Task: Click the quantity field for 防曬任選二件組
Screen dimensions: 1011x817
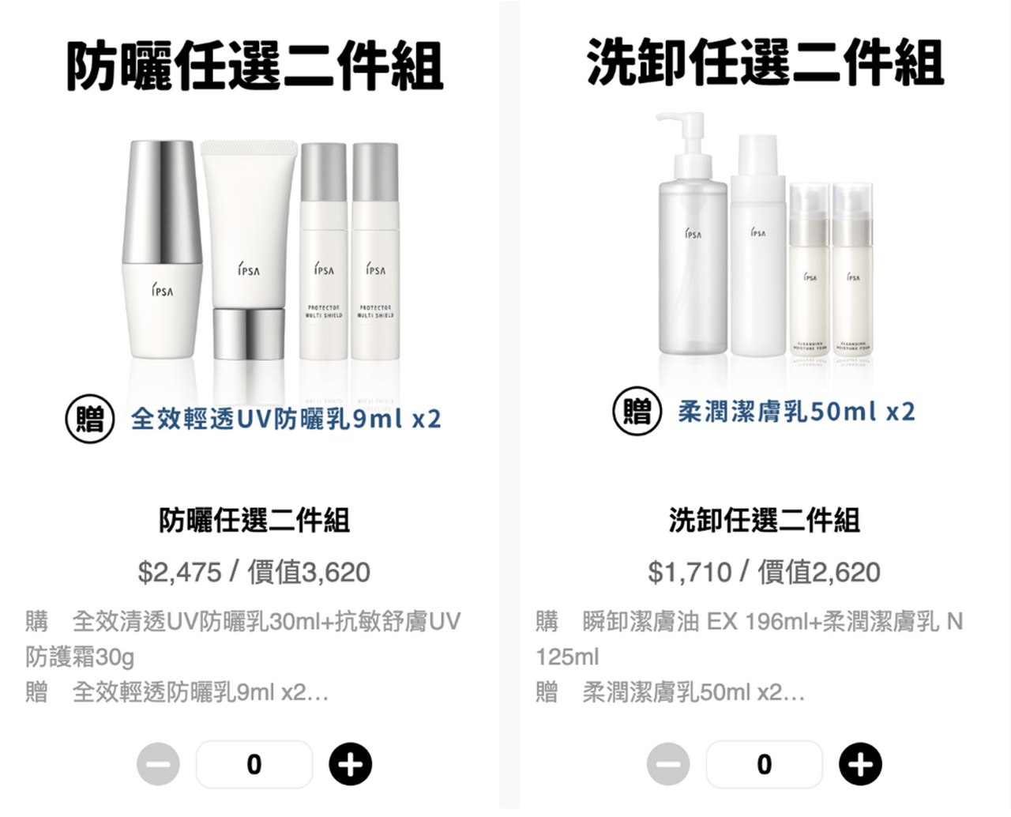Action: pos(254,764)
